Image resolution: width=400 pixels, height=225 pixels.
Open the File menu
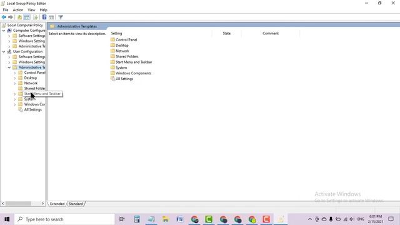pos(6,10)
